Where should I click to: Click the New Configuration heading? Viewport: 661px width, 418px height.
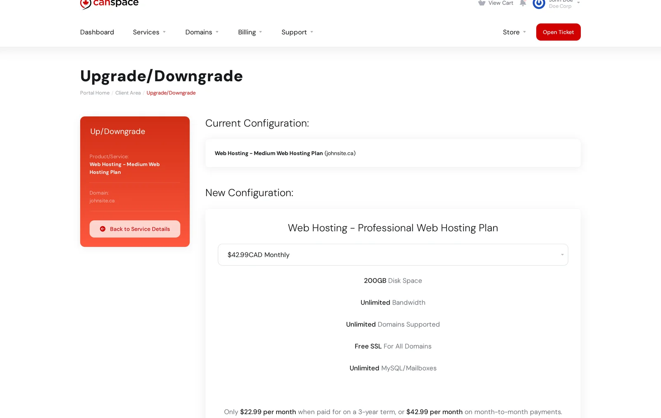pyautogui.click(x=249, y=193)
